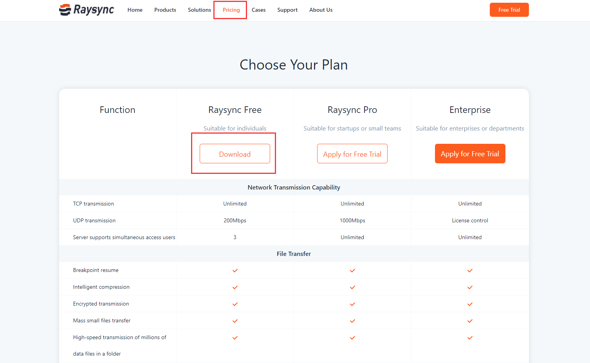
Task: Open the Solutions menu
Action: [x=199, y=10]
